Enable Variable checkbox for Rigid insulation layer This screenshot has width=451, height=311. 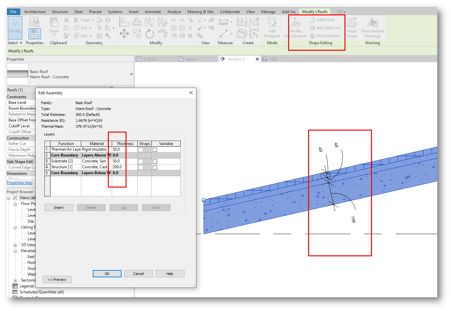pos(155,150)
